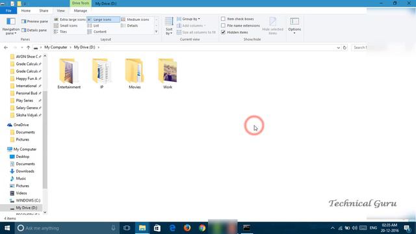Switch to Extra large icons layout
416x234 pixels.
70,19
